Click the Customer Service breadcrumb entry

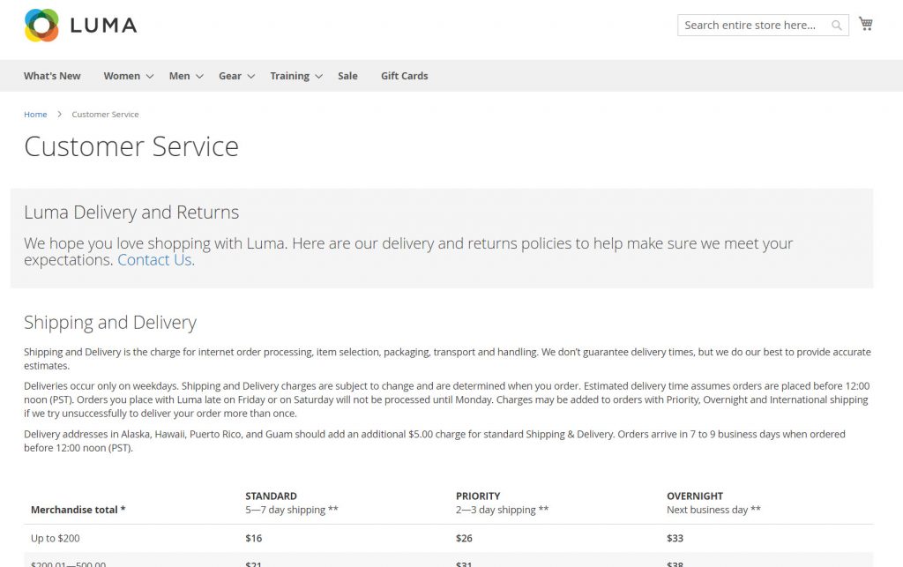click(x=104, y=114)
